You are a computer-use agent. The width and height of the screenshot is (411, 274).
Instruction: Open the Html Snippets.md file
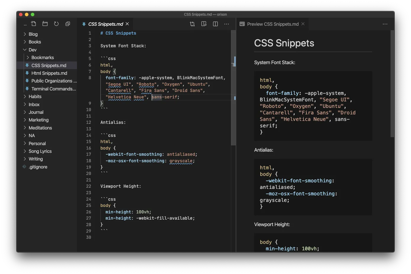pyautogui.click(x=49, y=73)
